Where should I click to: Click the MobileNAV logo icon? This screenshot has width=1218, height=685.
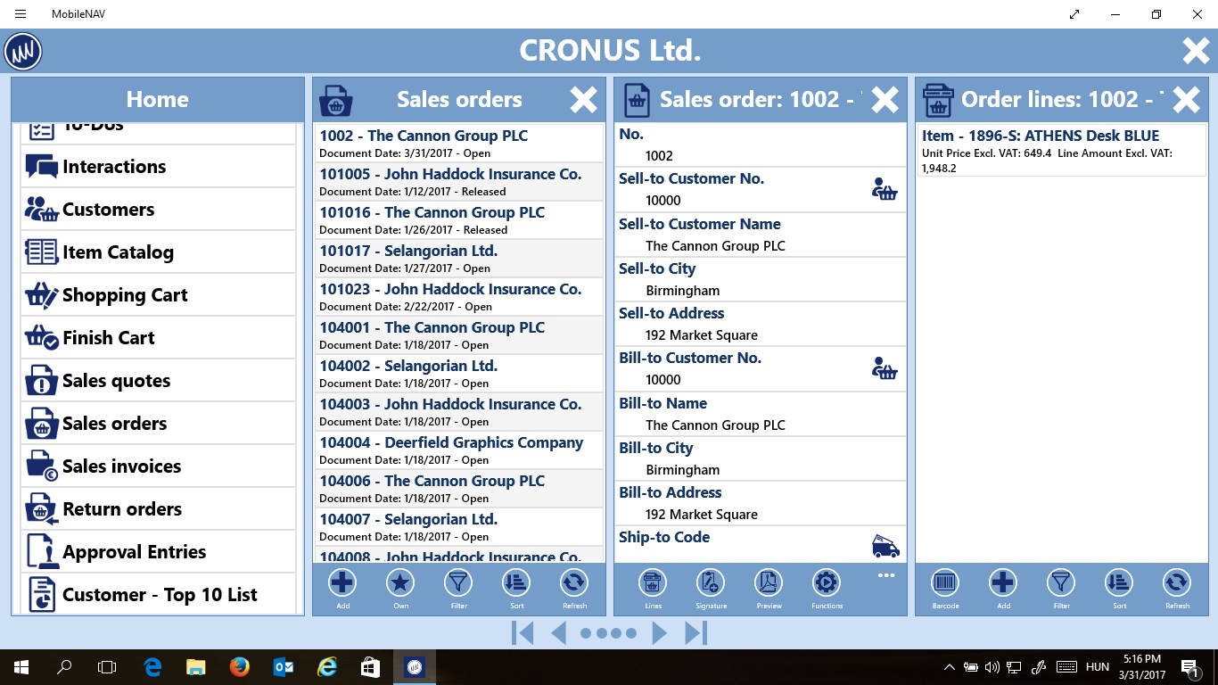(23, 51)
